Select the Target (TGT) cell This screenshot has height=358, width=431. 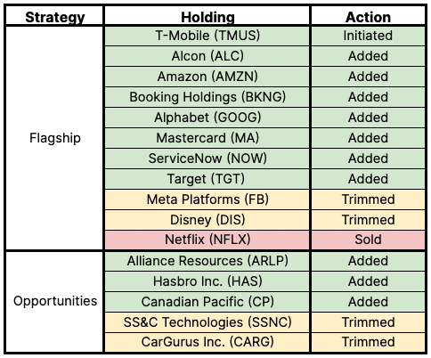(x=207, y=179)
